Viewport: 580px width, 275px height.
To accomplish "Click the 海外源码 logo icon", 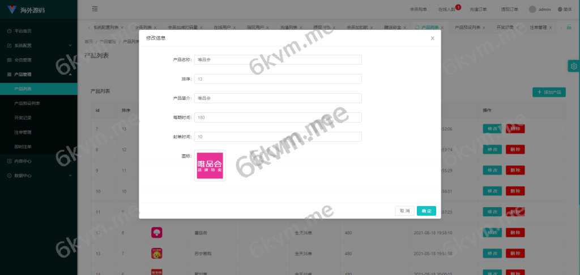I will tap(12, 10).
